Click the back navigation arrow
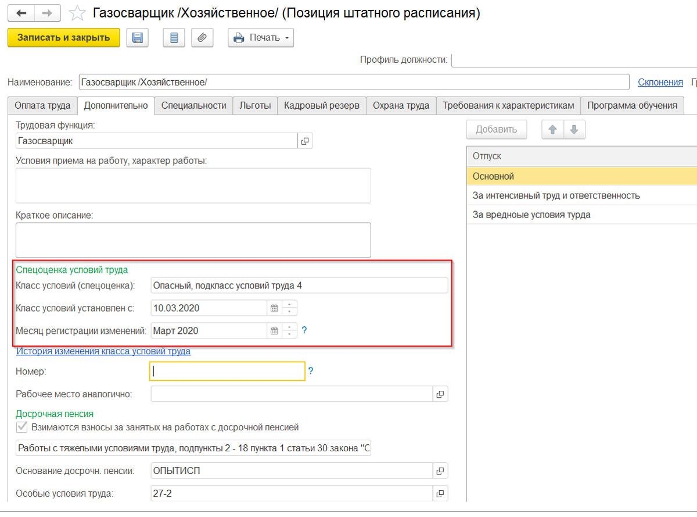Screen dimensions: 697x517 pos(21,13)
